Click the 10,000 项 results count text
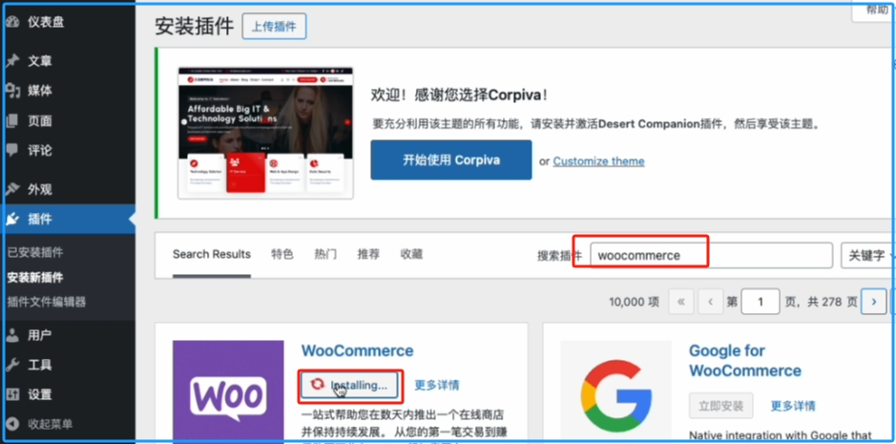The image size is (896, 444). 635,302
